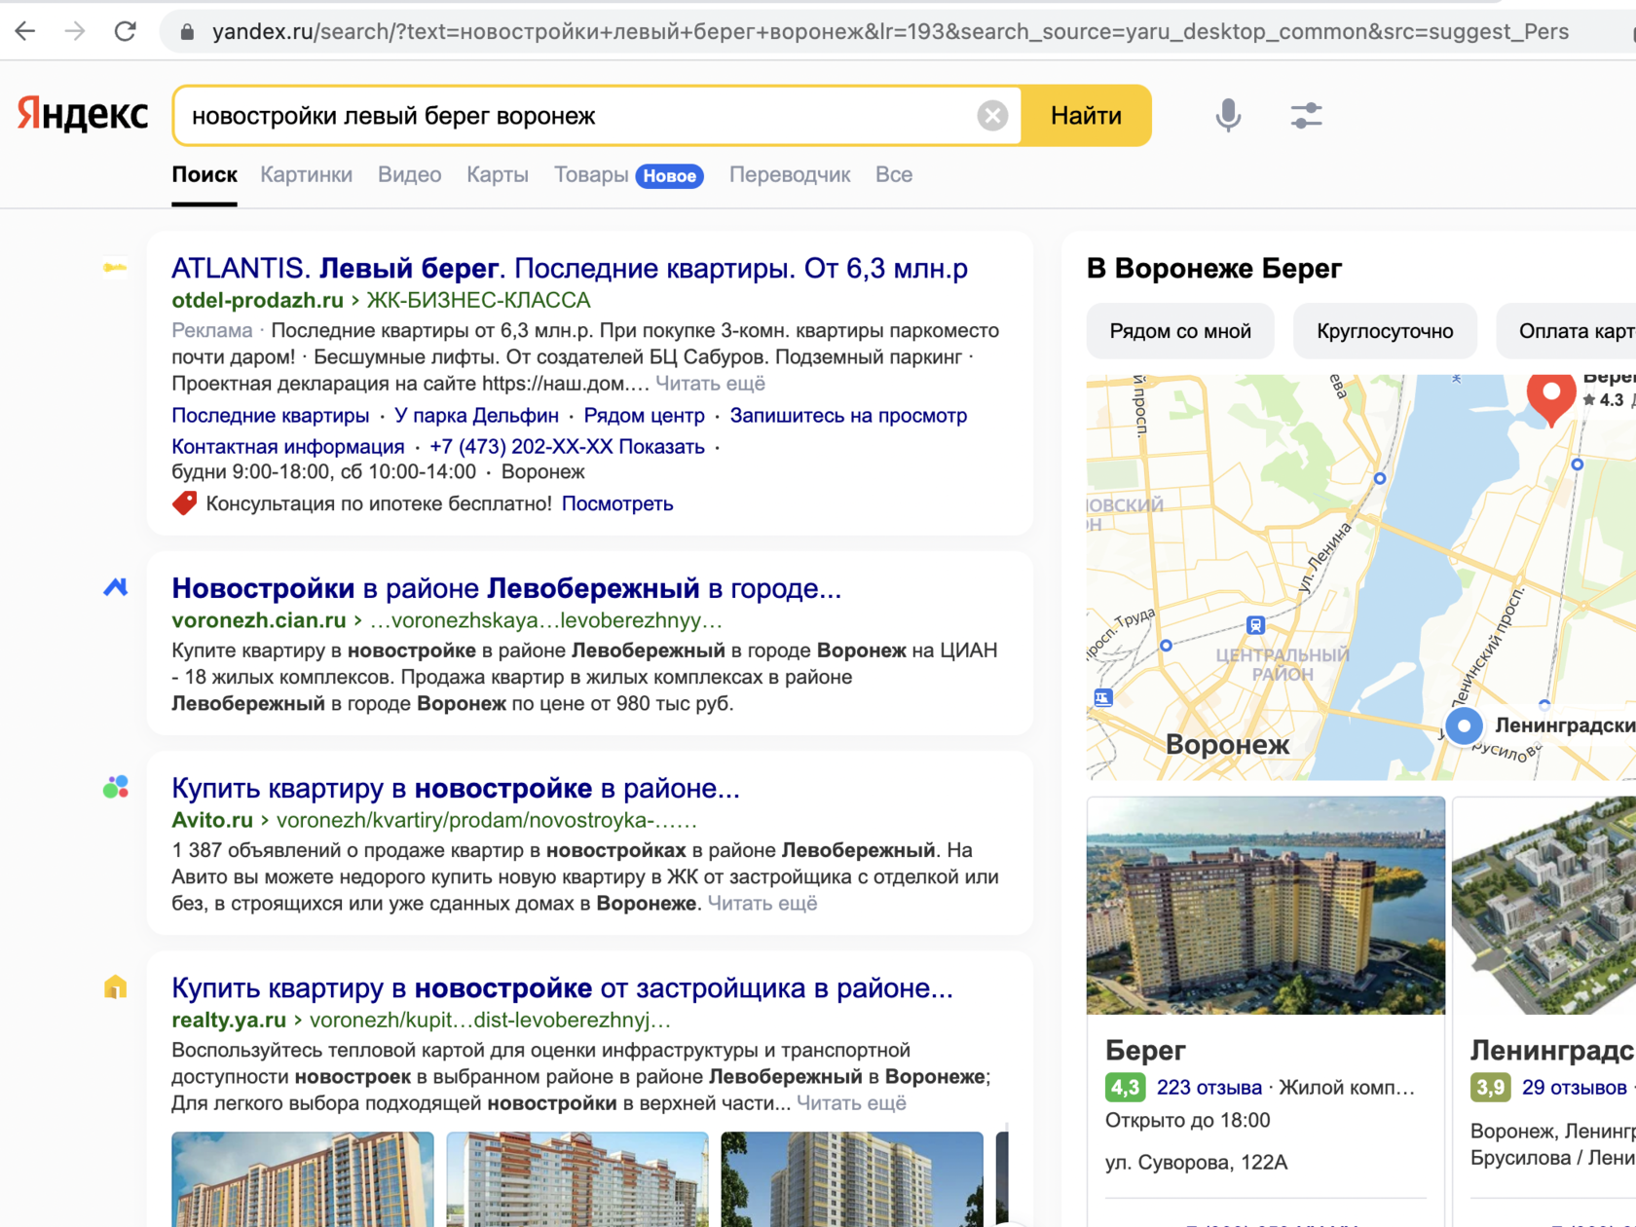This screenshot has height=1227, width=1636.
Task: Click the 4,3 rating badge
Action: (1125, 1088)
